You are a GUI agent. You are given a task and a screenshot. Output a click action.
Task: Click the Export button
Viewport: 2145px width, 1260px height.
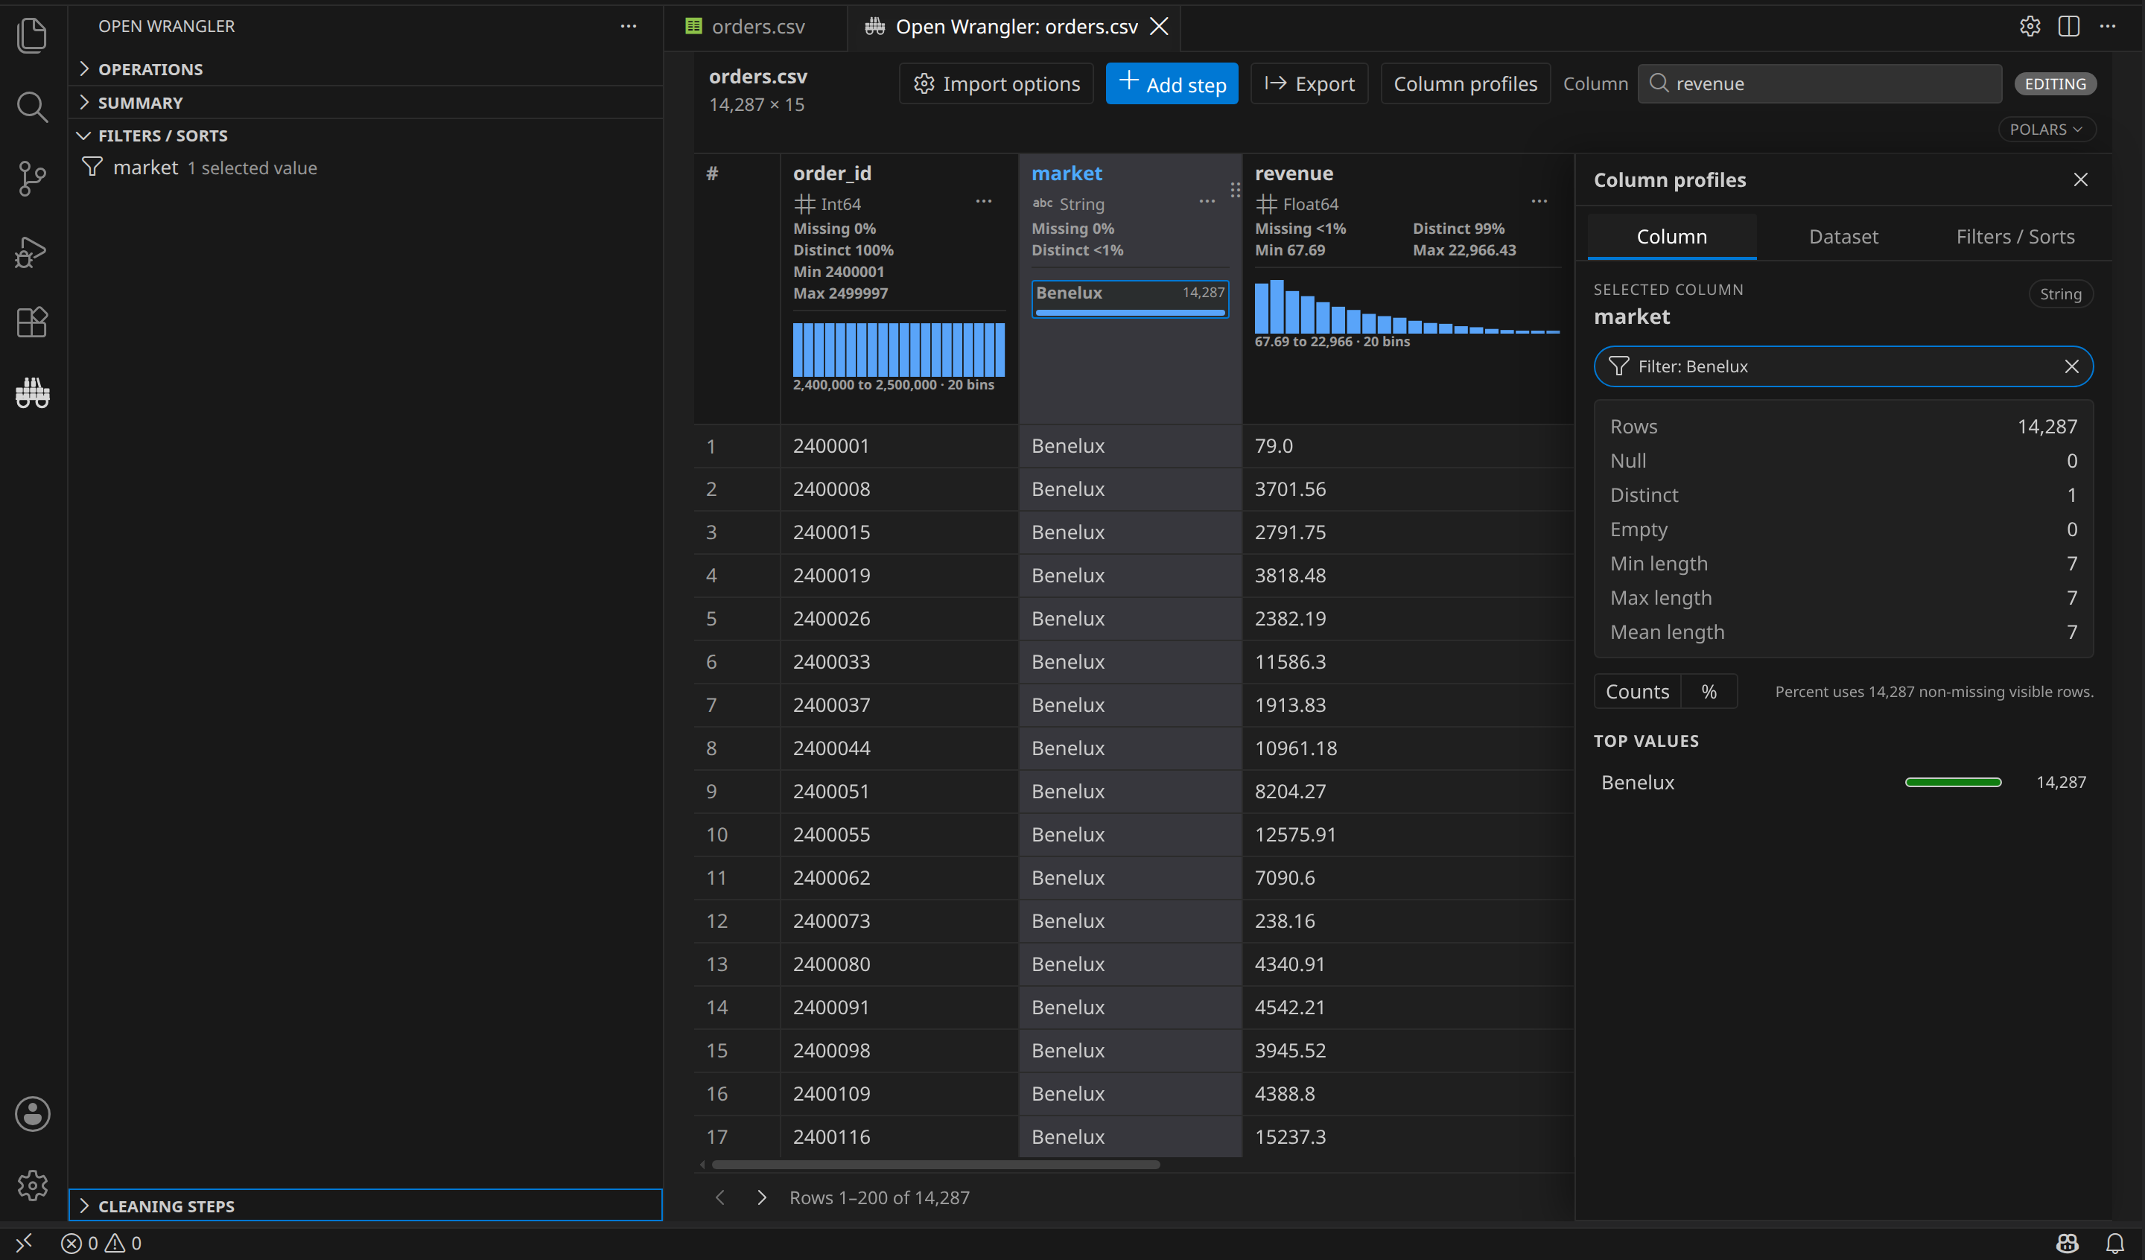click(1309, 83)
